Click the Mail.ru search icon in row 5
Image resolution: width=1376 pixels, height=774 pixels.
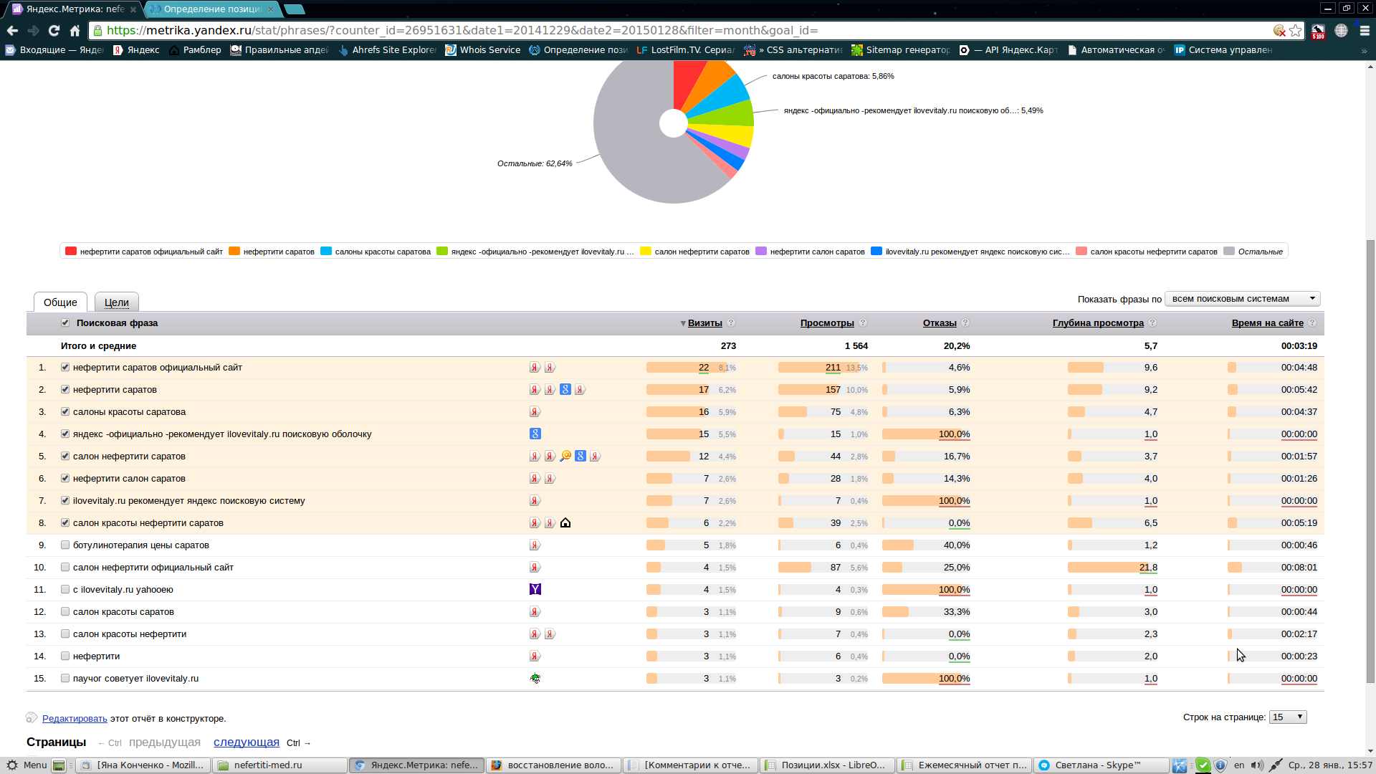tap(565, 456)
